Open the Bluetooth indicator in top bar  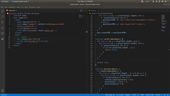(x=159, y=1)
